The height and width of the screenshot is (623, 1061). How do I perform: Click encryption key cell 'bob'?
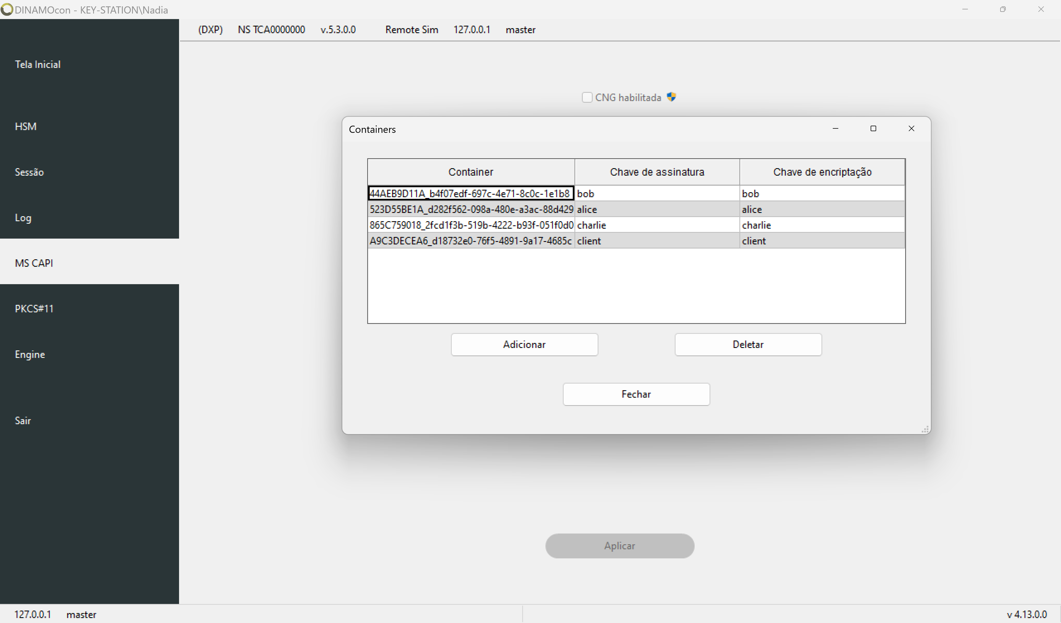tap(822, 193)
